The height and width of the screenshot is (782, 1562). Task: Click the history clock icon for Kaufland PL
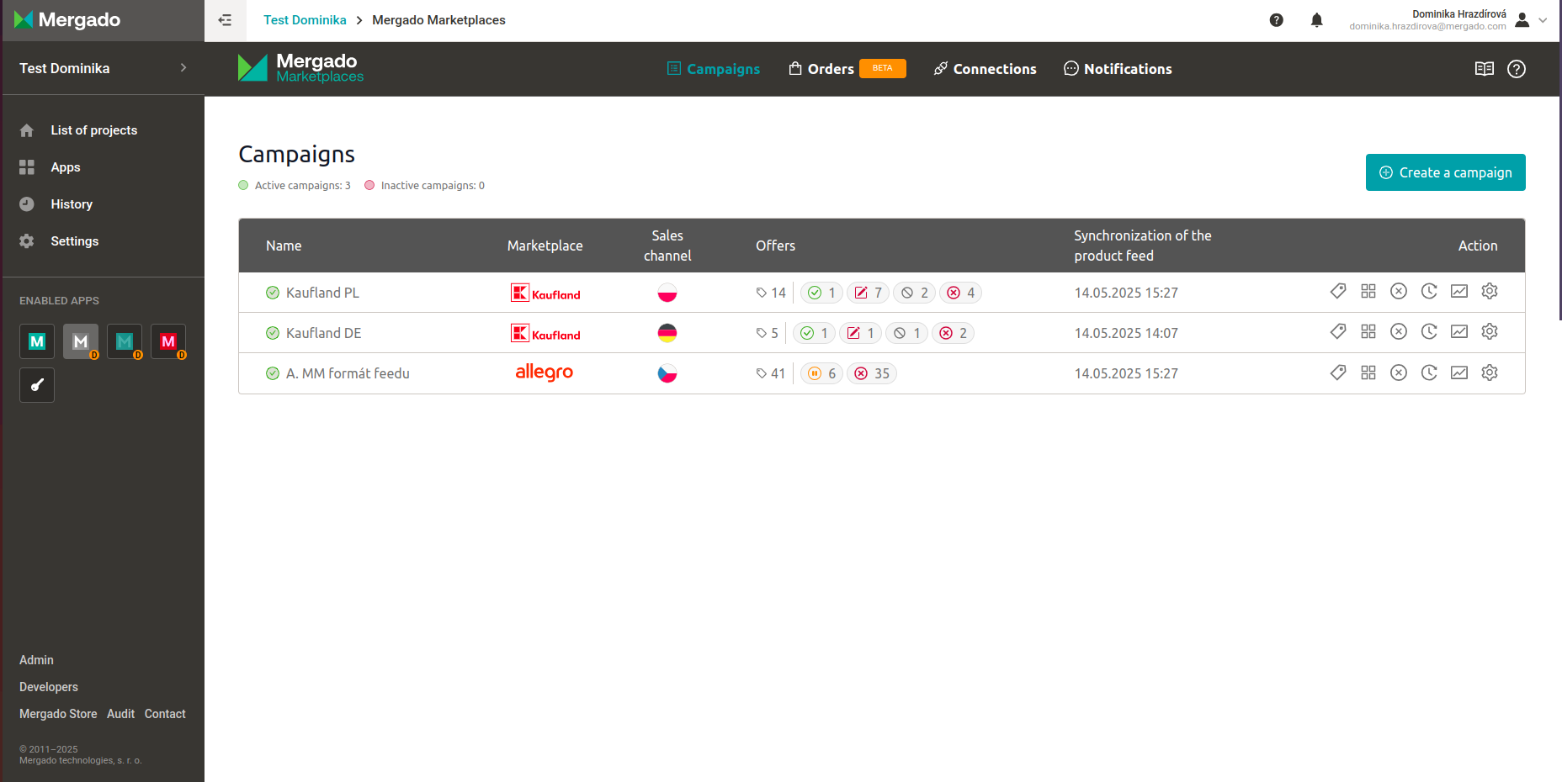(x=1428, y=292)
